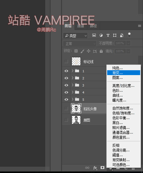Viewport: 143px width, 173px height.
Task: Click the add layer mask icon
Action: click(102, 168)
